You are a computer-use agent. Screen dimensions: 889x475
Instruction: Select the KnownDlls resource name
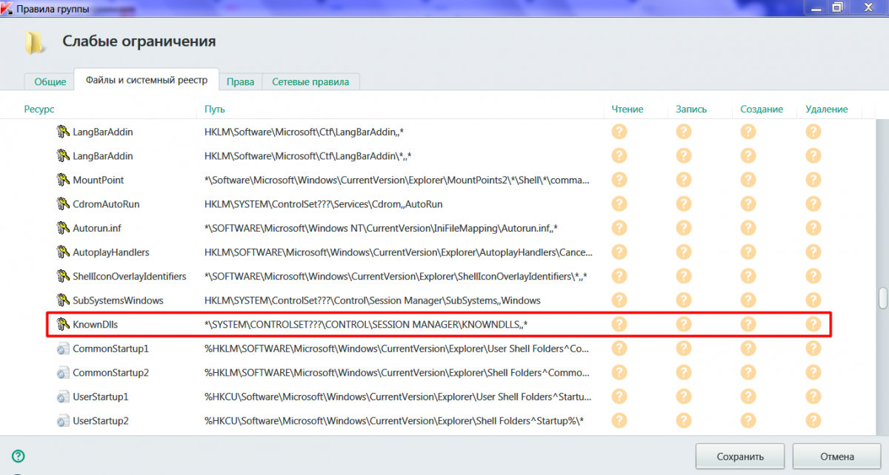click(96, 325)
